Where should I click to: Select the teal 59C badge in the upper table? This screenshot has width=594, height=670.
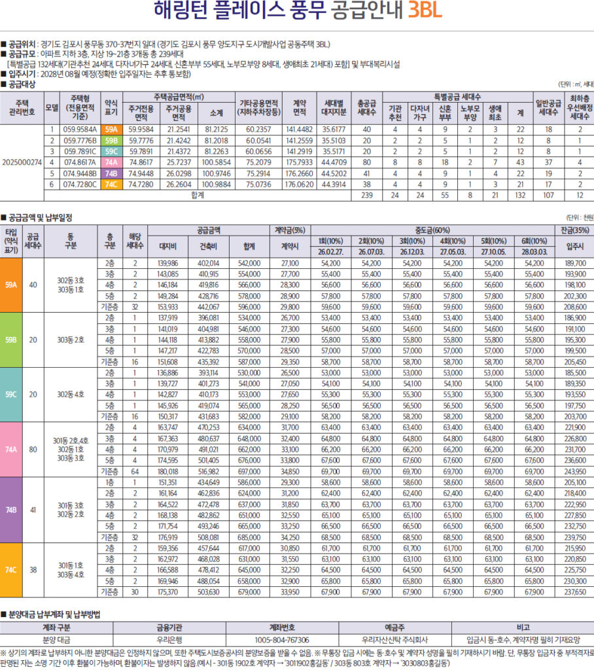[x=111, y=151]
